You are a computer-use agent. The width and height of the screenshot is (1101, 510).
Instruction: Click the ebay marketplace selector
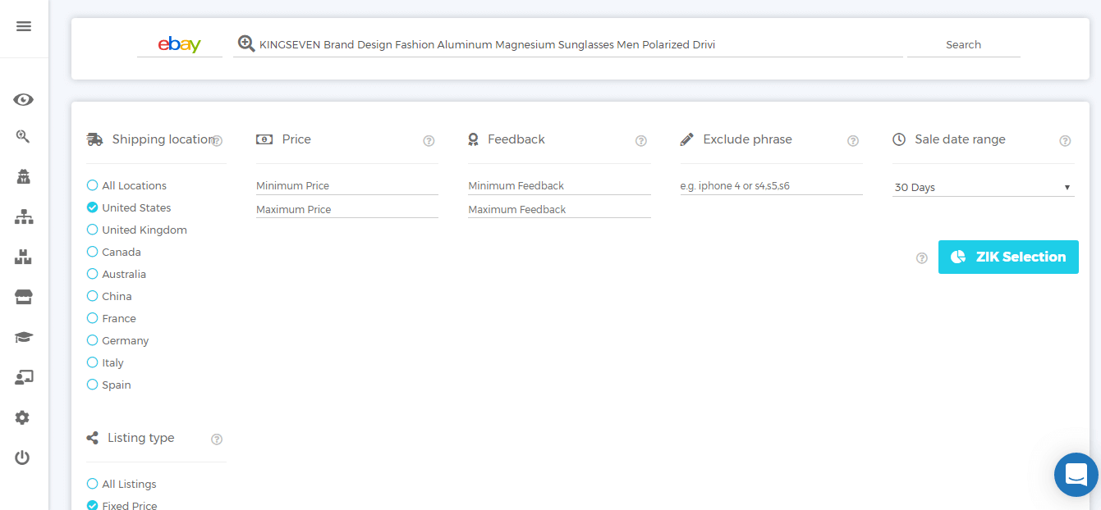180,45
